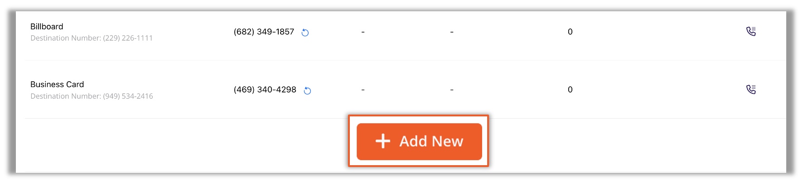Image resolution: width=803 pixels, height=185 pixels.
Task: Open the Billboard source name
Action: click(x=47, y=27)
